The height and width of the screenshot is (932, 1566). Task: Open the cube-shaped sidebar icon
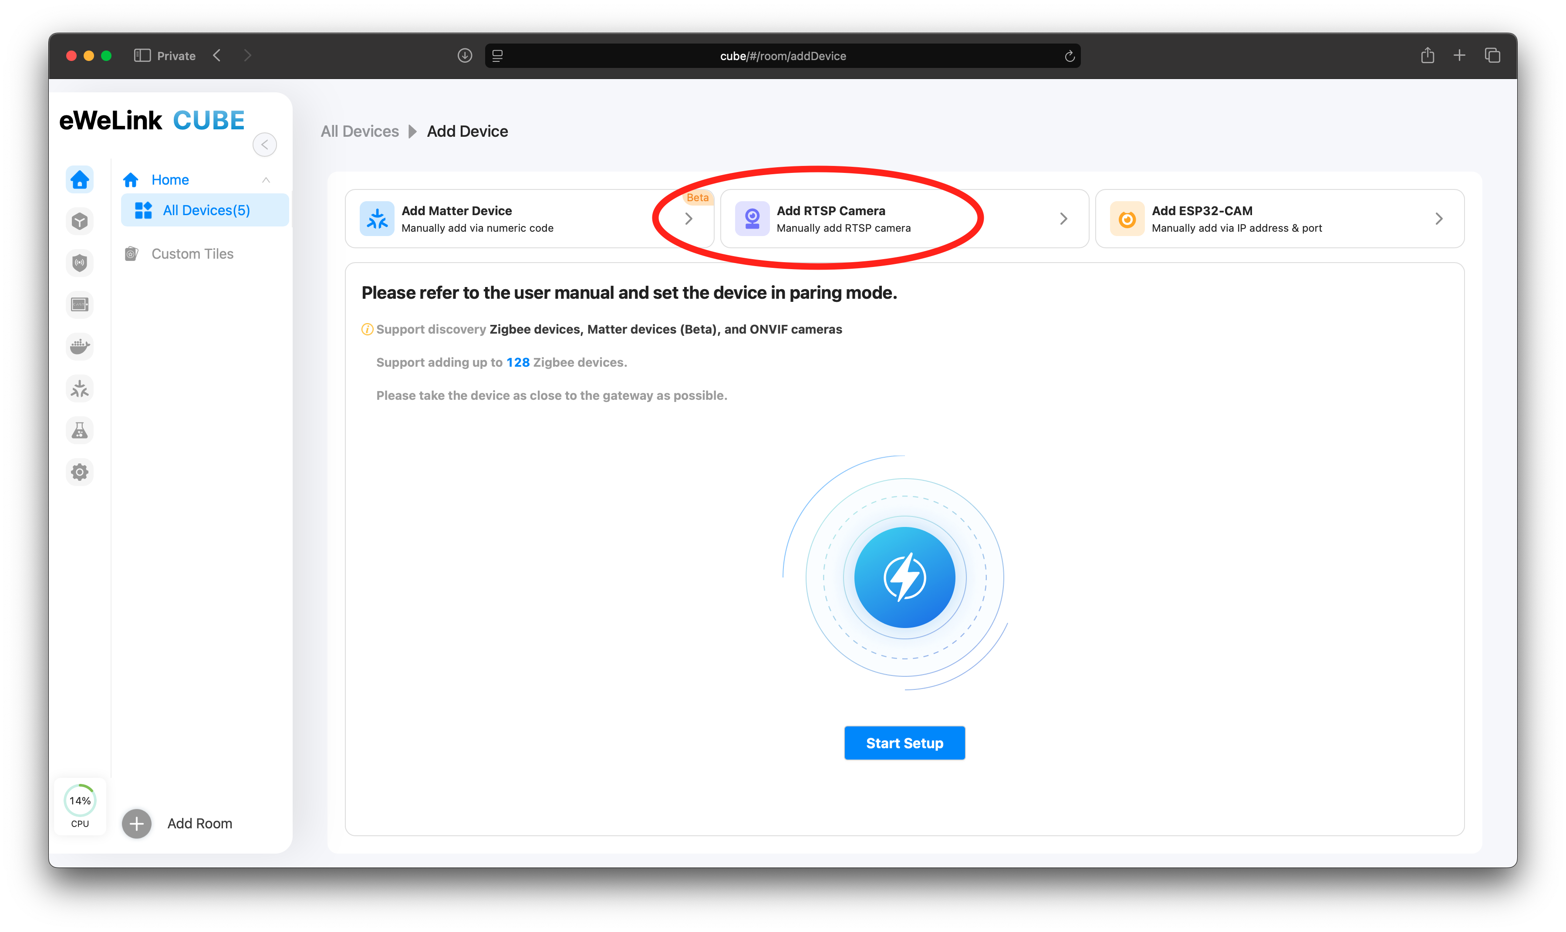[x=80, y=221]
